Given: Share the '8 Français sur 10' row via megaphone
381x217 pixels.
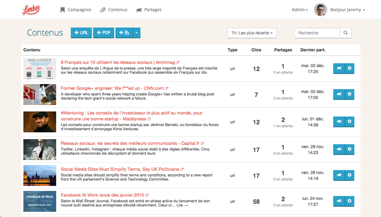Looking at the screenshot, I should click(339, 69).
